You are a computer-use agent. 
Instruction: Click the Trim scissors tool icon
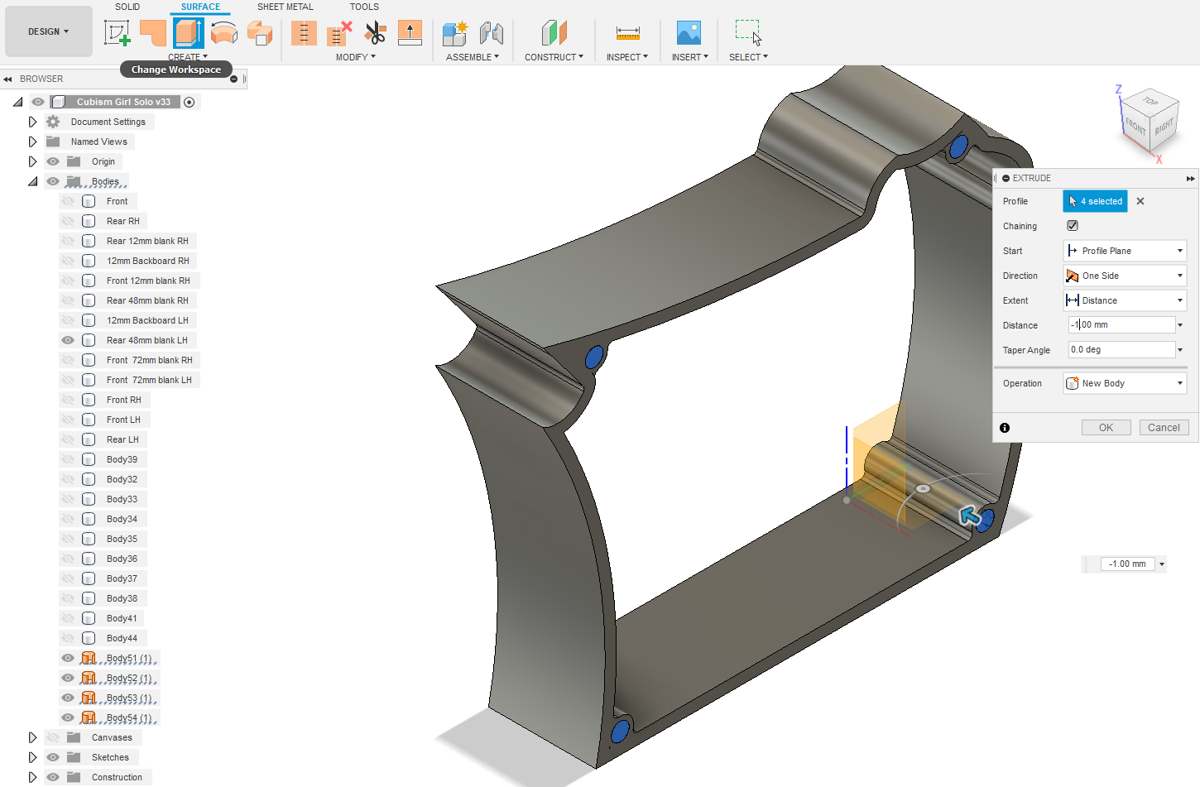375,33
